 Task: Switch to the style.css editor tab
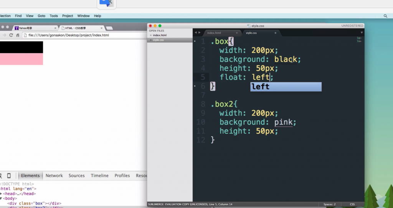(x=251, y=33)
